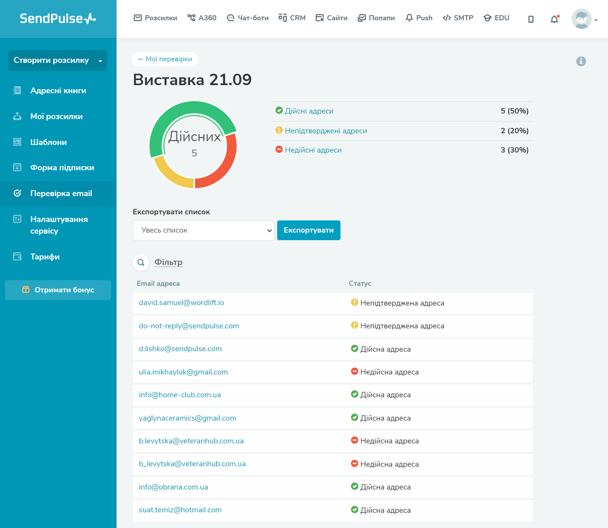This screenshot has width=608, height=528.
Task: Open the Увесь список export dropdown
Action: pyautogui.click(x=204, y=231)
